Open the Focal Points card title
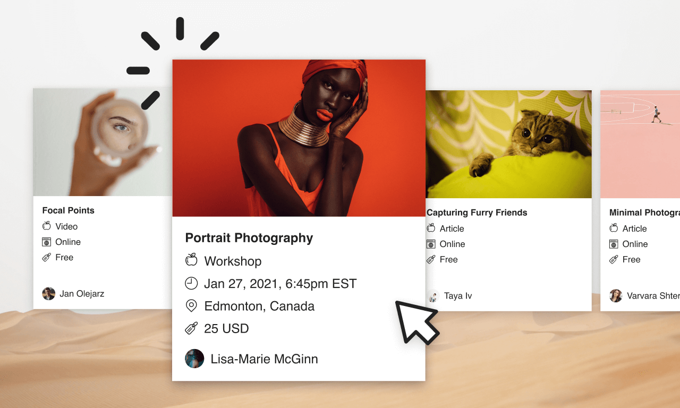The height and width of the screenshot is (408, 680). tap(69, 210)
